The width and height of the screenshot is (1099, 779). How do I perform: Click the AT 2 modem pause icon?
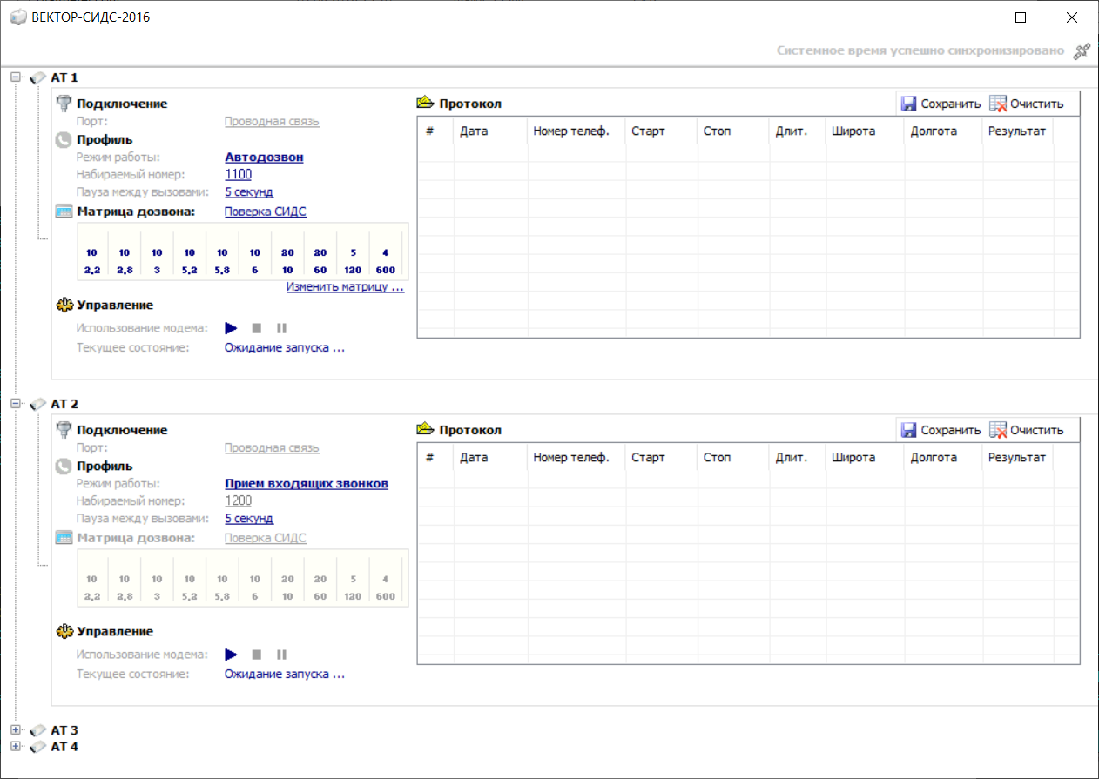(281, 655)
